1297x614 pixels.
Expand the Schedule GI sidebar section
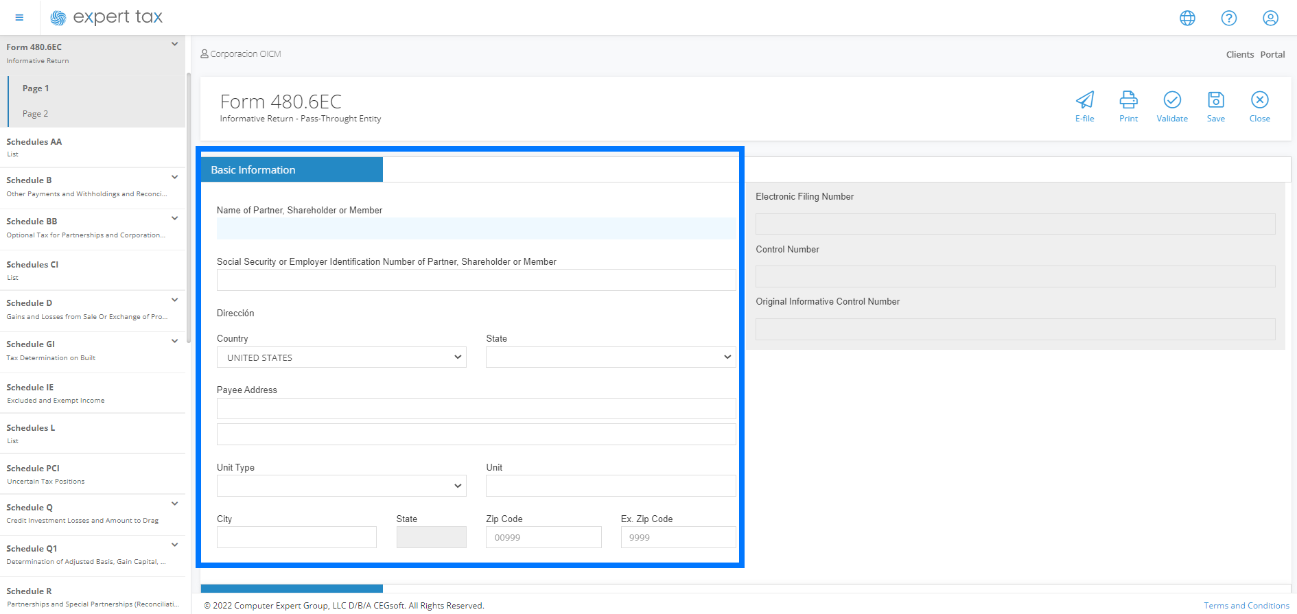174,342
